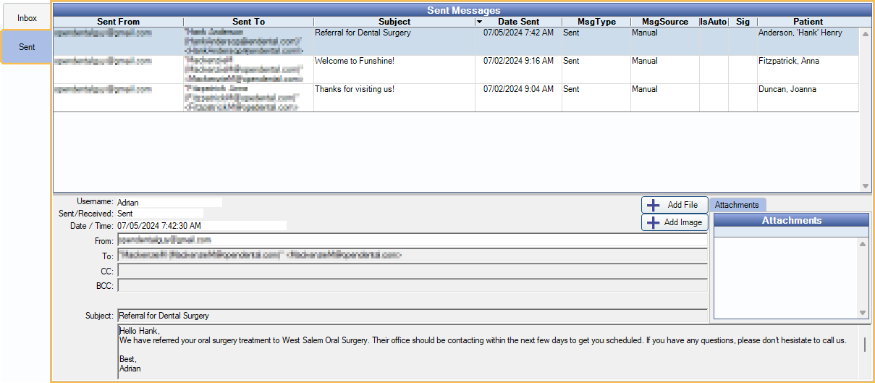The width and height of the screenshot is (875, 383).
Task: Switch to the Sent tab
Action: point(27,47)
